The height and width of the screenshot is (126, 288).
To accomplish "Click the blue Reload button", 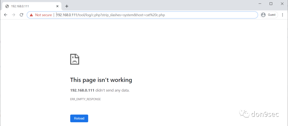I will tap(79, 118).
